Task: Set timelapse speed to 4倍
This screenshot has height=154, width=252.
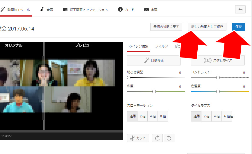Action: pyautogui.click(x=217, y=116)
